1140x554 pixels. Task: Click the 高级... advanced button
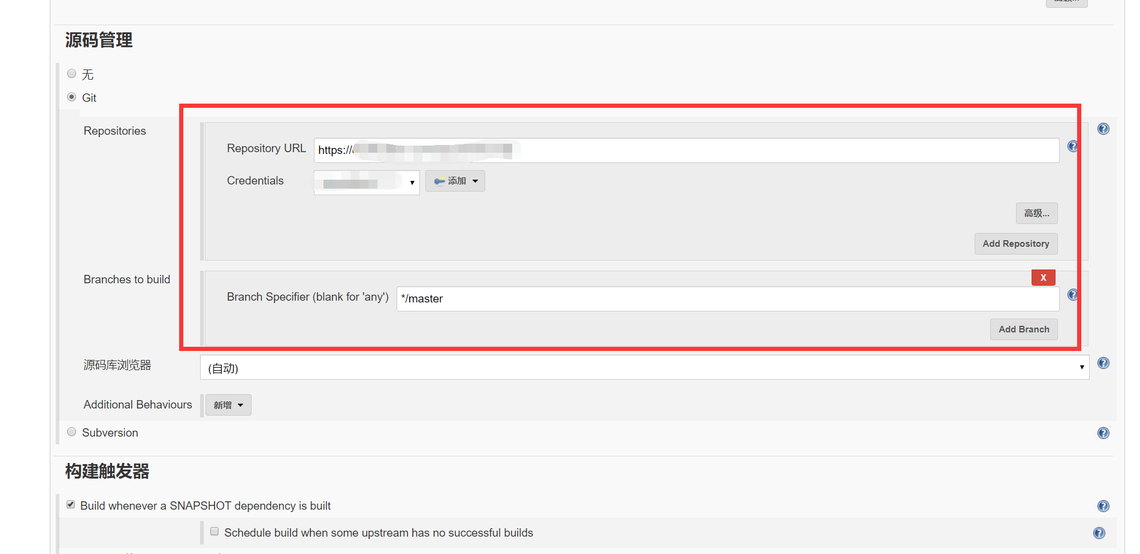coord(1036,213)
